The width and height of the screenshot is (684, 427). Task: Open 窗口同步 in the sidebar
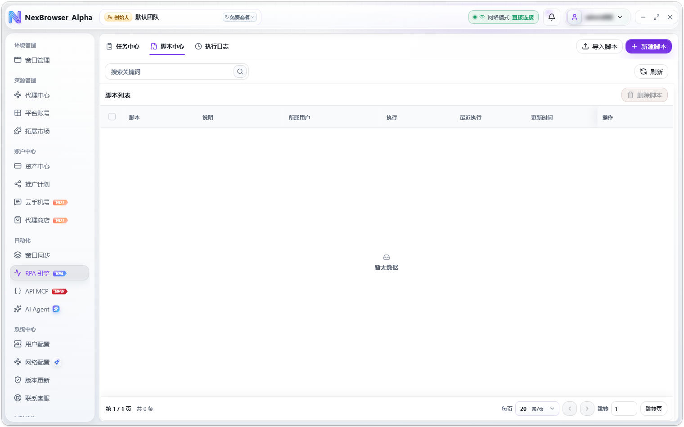click(x=49, y=255)
